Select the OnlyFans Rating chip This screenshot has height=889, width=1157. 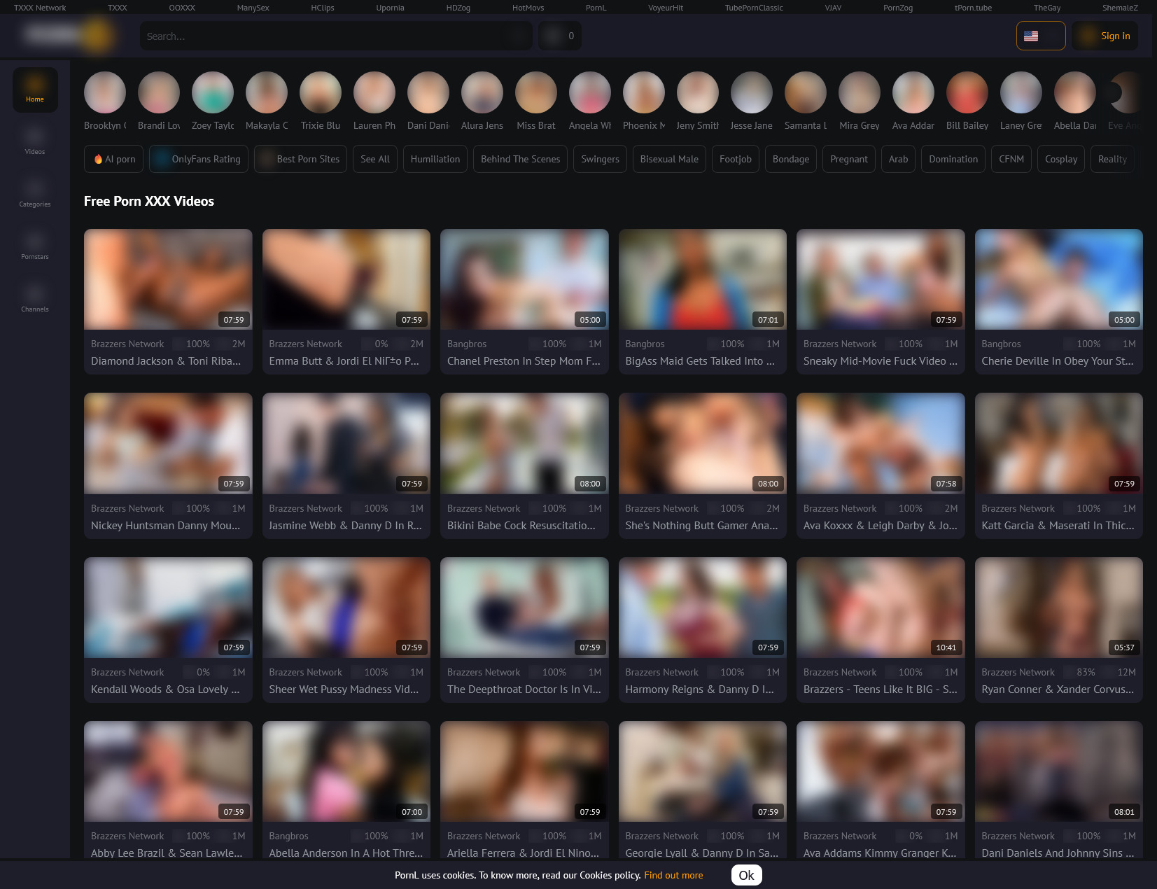(199, 159)
